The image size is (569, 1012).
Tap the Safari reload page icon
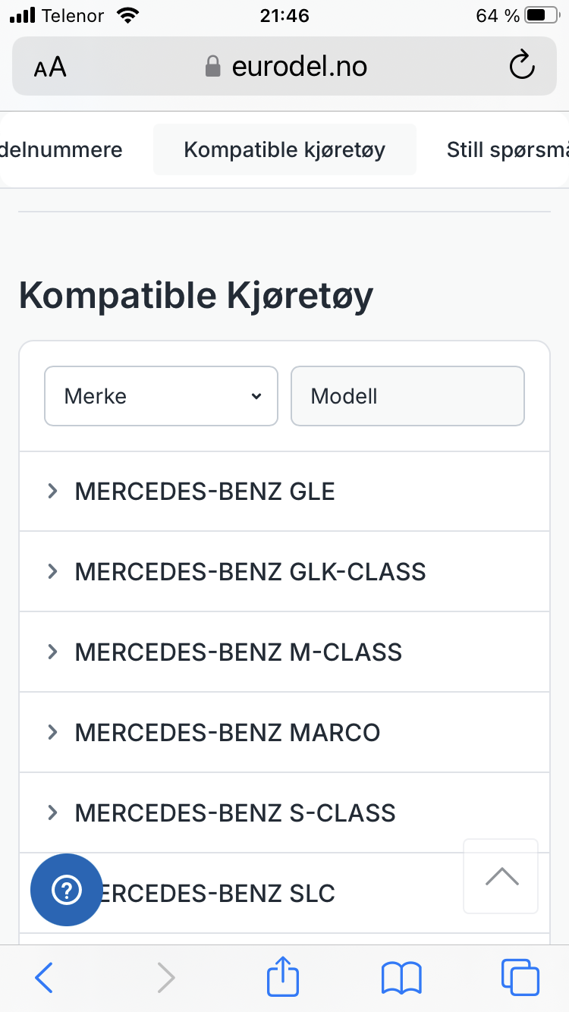[522, 66]
